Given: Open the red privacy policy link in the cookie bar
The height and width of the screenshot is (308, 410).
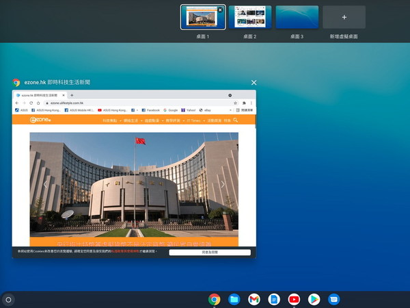Looking at the screenshot, I should 125,251.
